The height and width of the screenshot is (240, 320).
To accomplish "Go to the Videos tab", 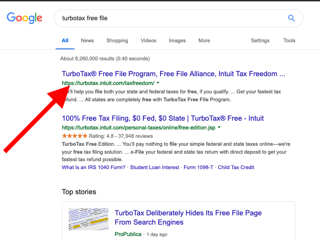I will 149,41.
